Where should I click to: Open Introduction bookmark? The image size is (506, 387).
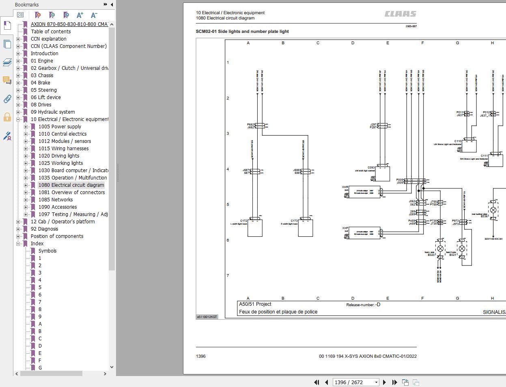coord(45,54)
